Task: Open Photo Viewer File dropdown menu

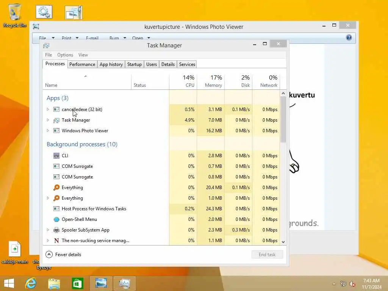Action: (x=47, y=38)
